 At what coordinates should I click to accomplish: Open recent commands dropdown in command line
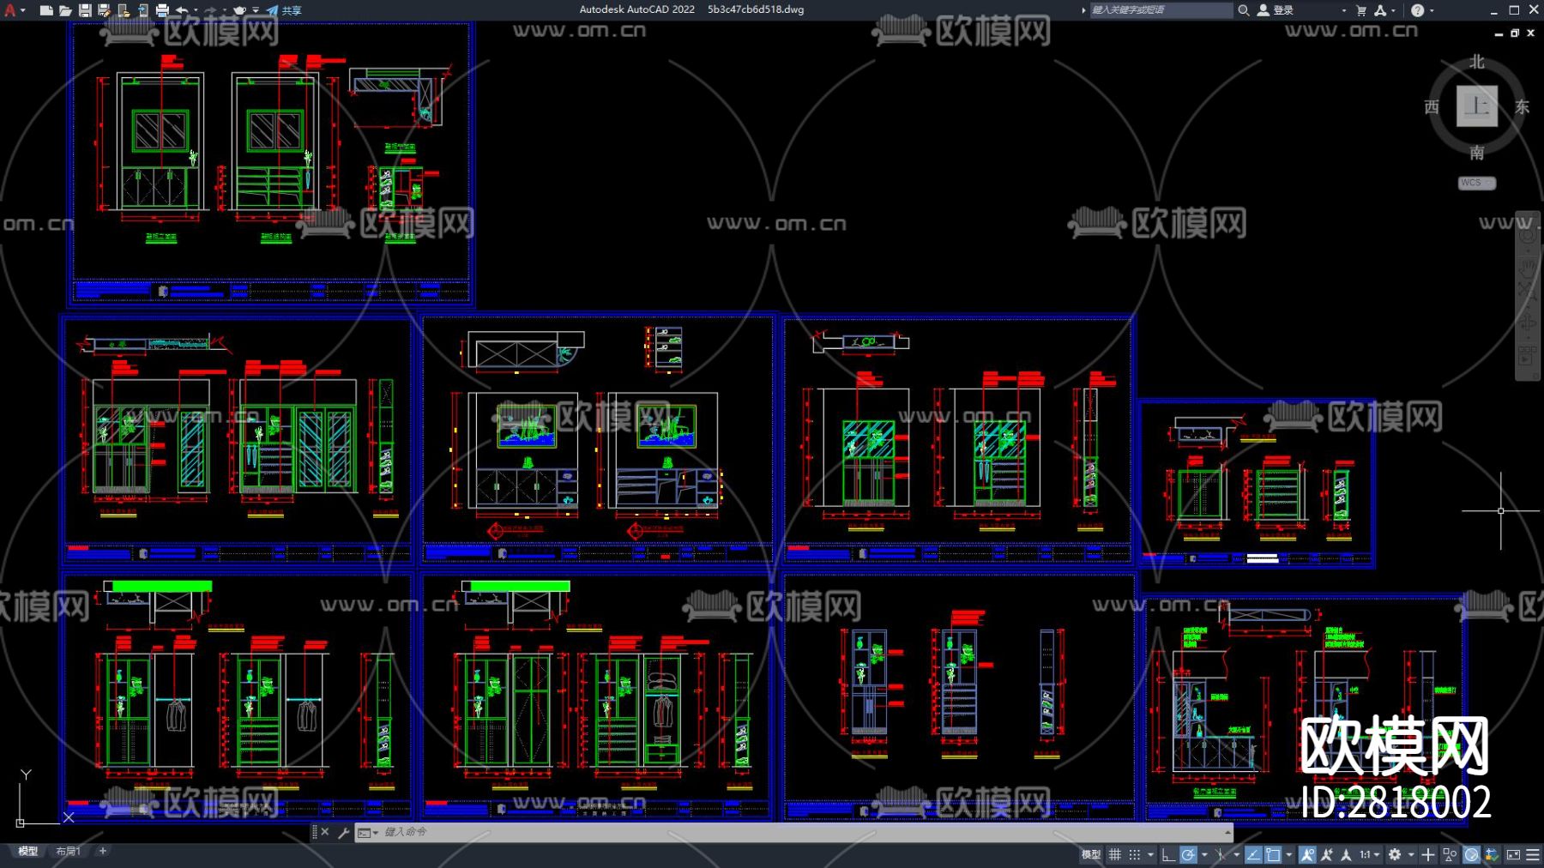[367, 833]
